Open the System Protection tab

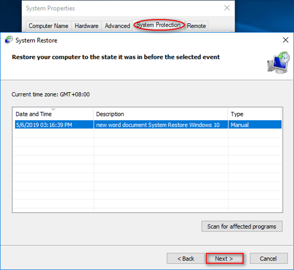159,25
